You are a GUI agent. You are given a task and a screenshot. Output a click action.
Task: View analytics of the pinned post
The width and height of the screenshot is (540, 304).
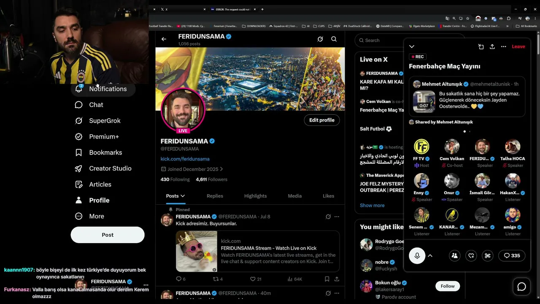click(x=294, y=279)
